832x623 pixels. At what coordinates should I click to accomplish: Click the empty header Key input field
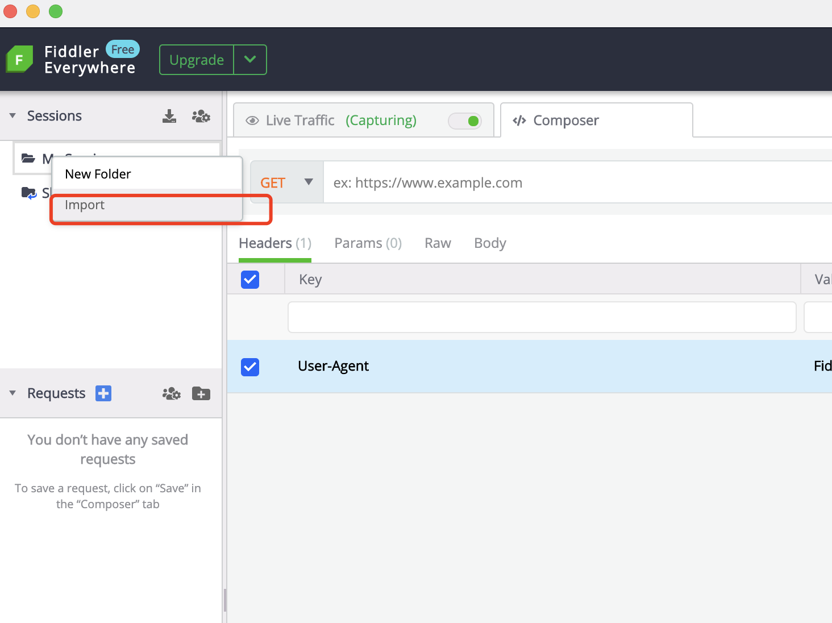[542, 317]
